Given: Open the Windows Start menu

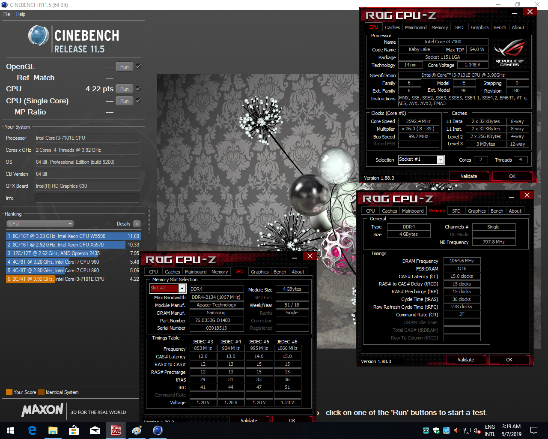Looking at the screenshot, I should tap(10, 430).
